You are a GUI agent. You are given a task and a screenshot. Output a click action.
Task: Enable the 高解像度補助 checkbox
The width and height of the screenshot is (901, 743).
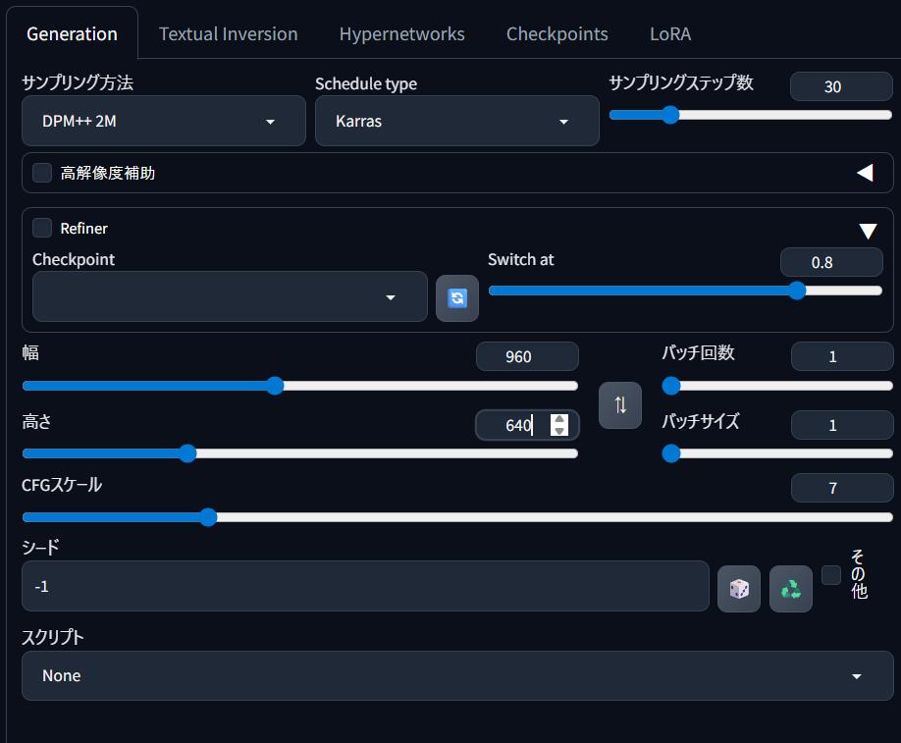coord(42,173)
